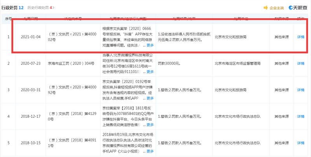Screen dimensions: 311x157
Task: Expand 更多 in the 2020-03-31 penalty row
Action: click(x=150, y=99)
